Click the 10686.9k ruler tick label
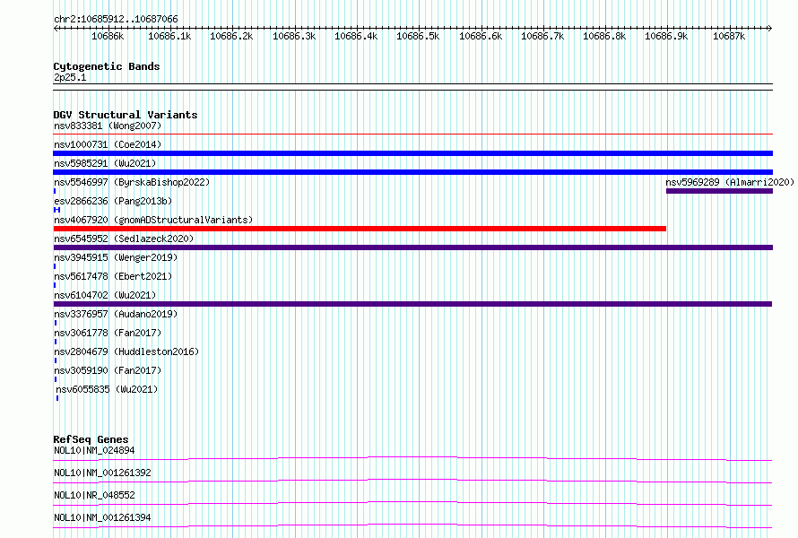Screen dimensions: 798x538 [666, 36]
